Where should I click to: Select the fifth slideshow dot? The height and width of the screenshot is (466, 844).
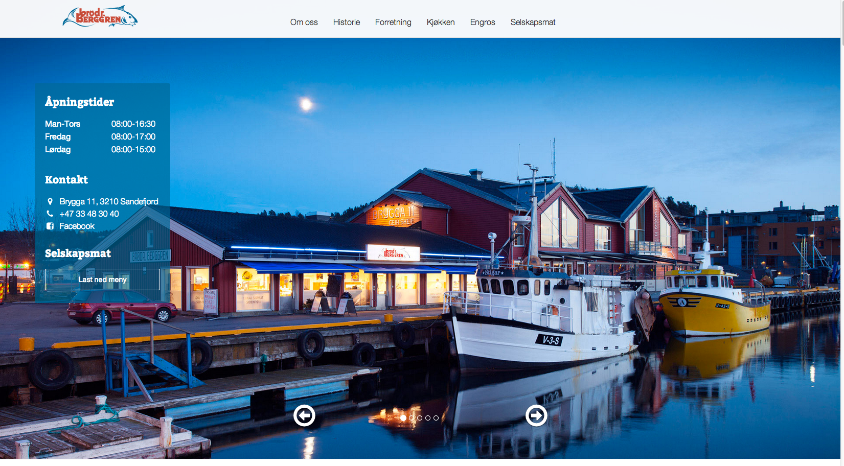tap(436, 418)
